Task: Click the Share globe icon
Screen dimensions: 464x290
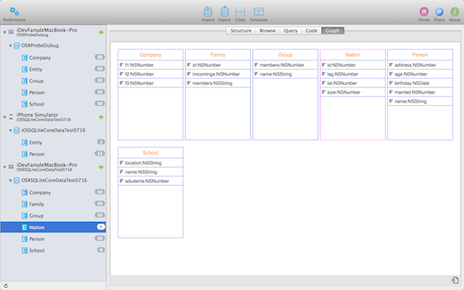Action: pyautogui.click(x=439, y=12)
